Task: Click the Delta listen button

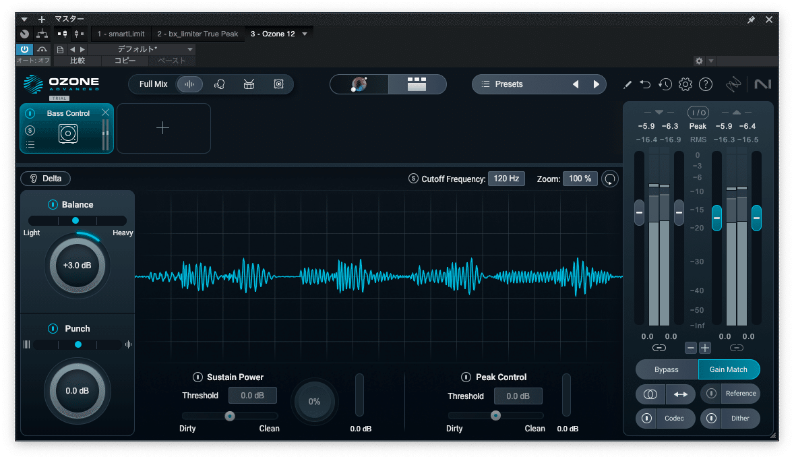Action: click(x=45, y=178)
